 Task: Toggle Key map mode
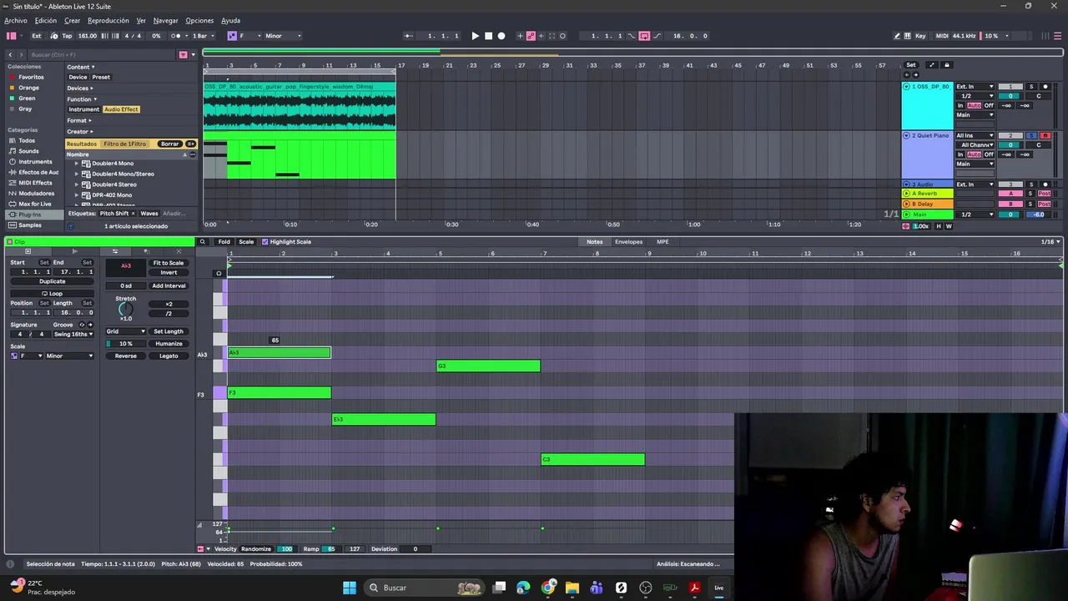(920, 36)
